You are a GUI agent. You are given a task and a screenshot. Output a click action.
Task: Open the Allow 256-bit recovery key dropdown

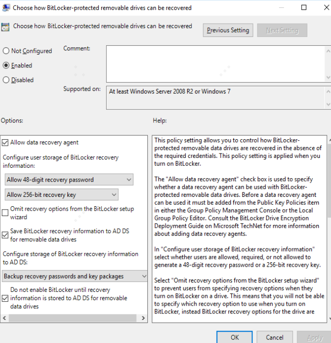(x=61, y=194)
